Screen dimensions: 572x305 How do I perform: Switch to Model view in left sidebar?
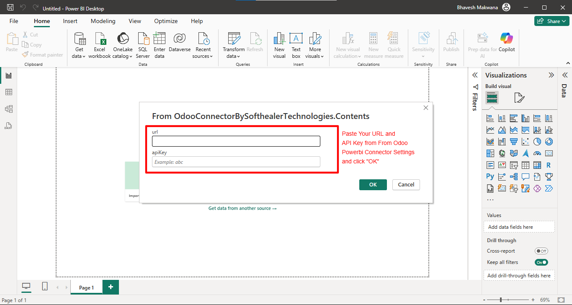[x=8, y=109]
